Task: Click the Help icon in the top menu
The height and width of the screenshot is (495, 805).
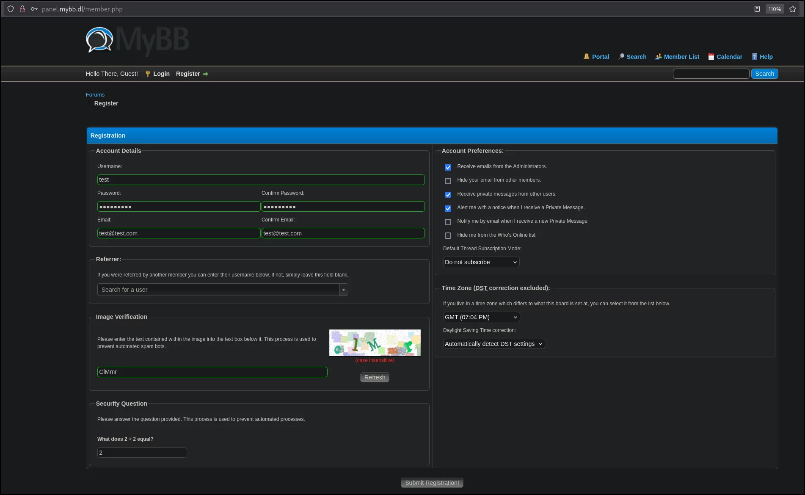Action: click(754, 56)
